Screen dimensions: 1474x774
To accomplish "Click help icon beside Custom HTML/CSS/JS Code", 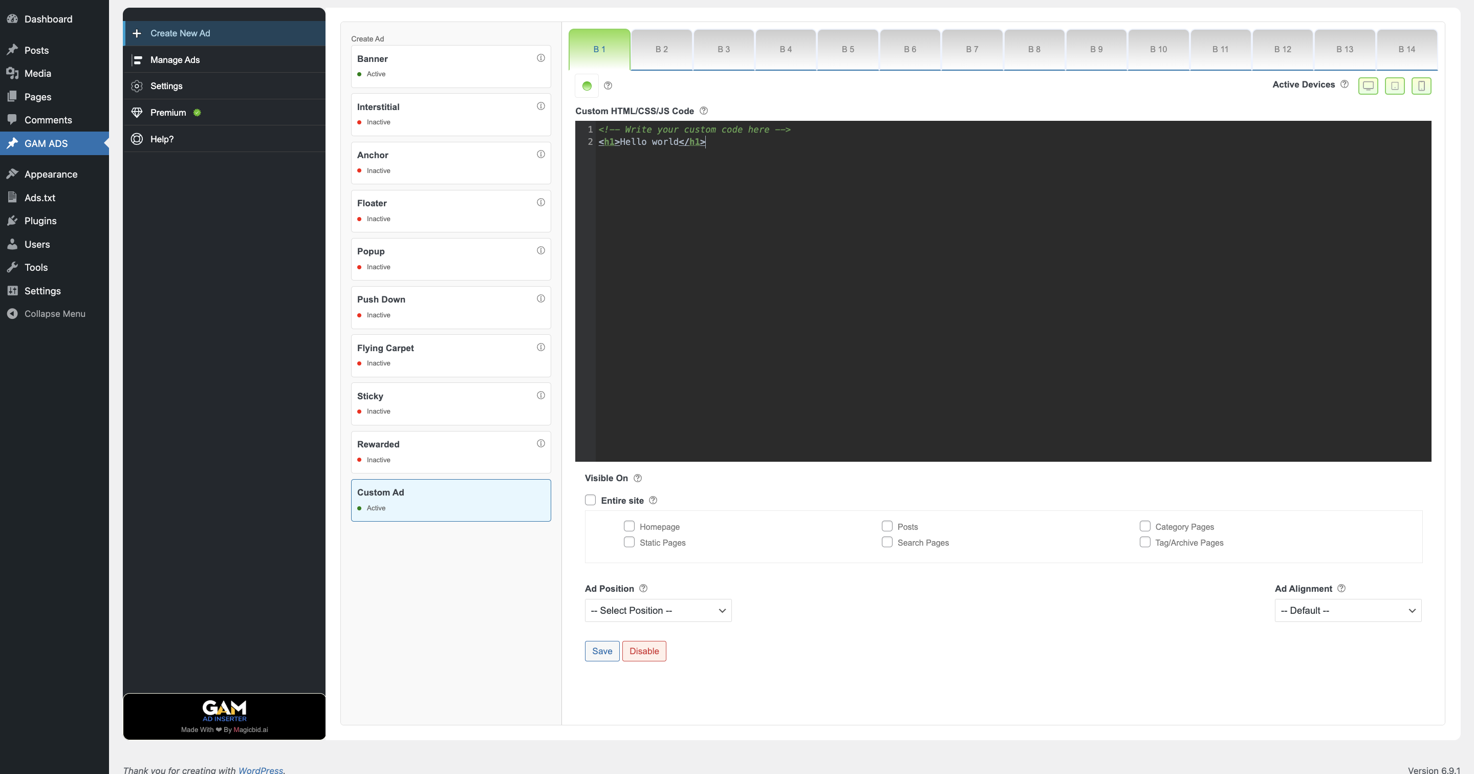I will coord(703,111).
